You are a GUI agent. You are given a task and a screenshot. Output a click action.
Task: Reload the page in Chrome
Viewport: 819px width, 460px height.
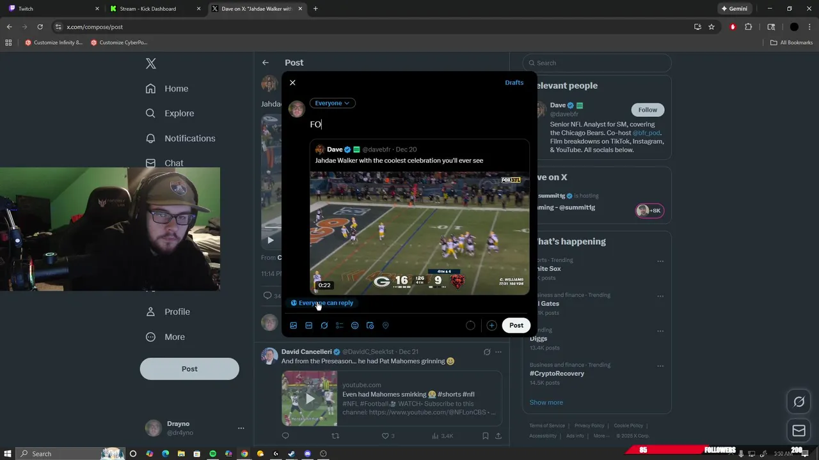(40, 27)
